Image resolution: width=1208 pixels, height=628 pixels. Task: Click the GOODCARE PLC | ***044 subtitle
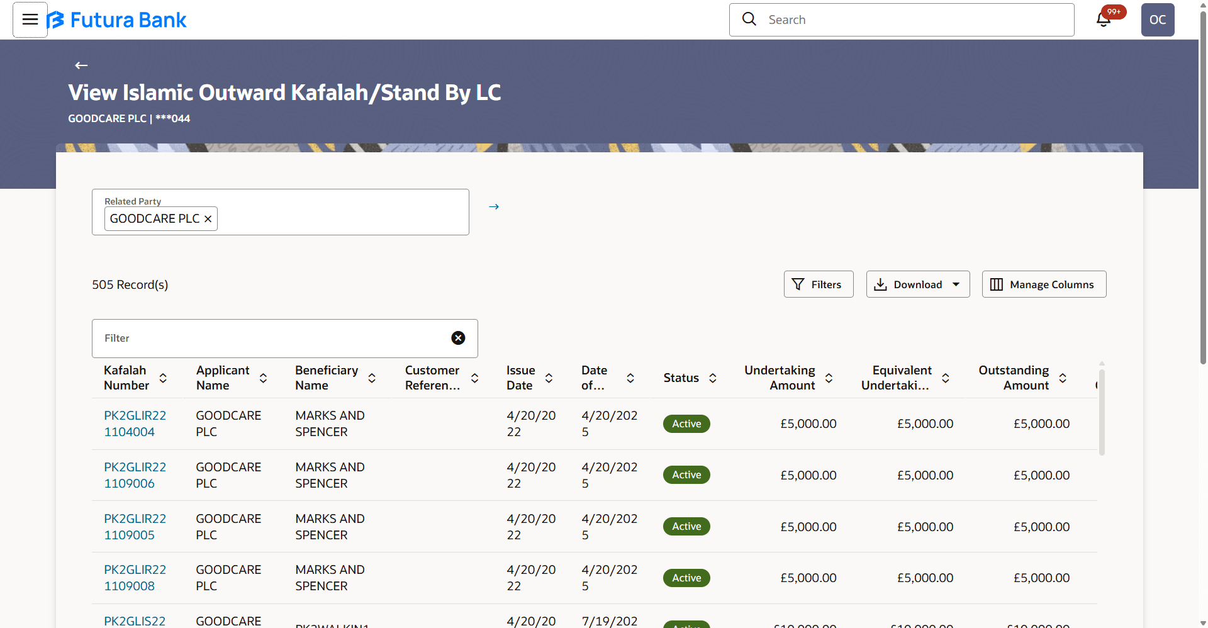tap(129, 118)
